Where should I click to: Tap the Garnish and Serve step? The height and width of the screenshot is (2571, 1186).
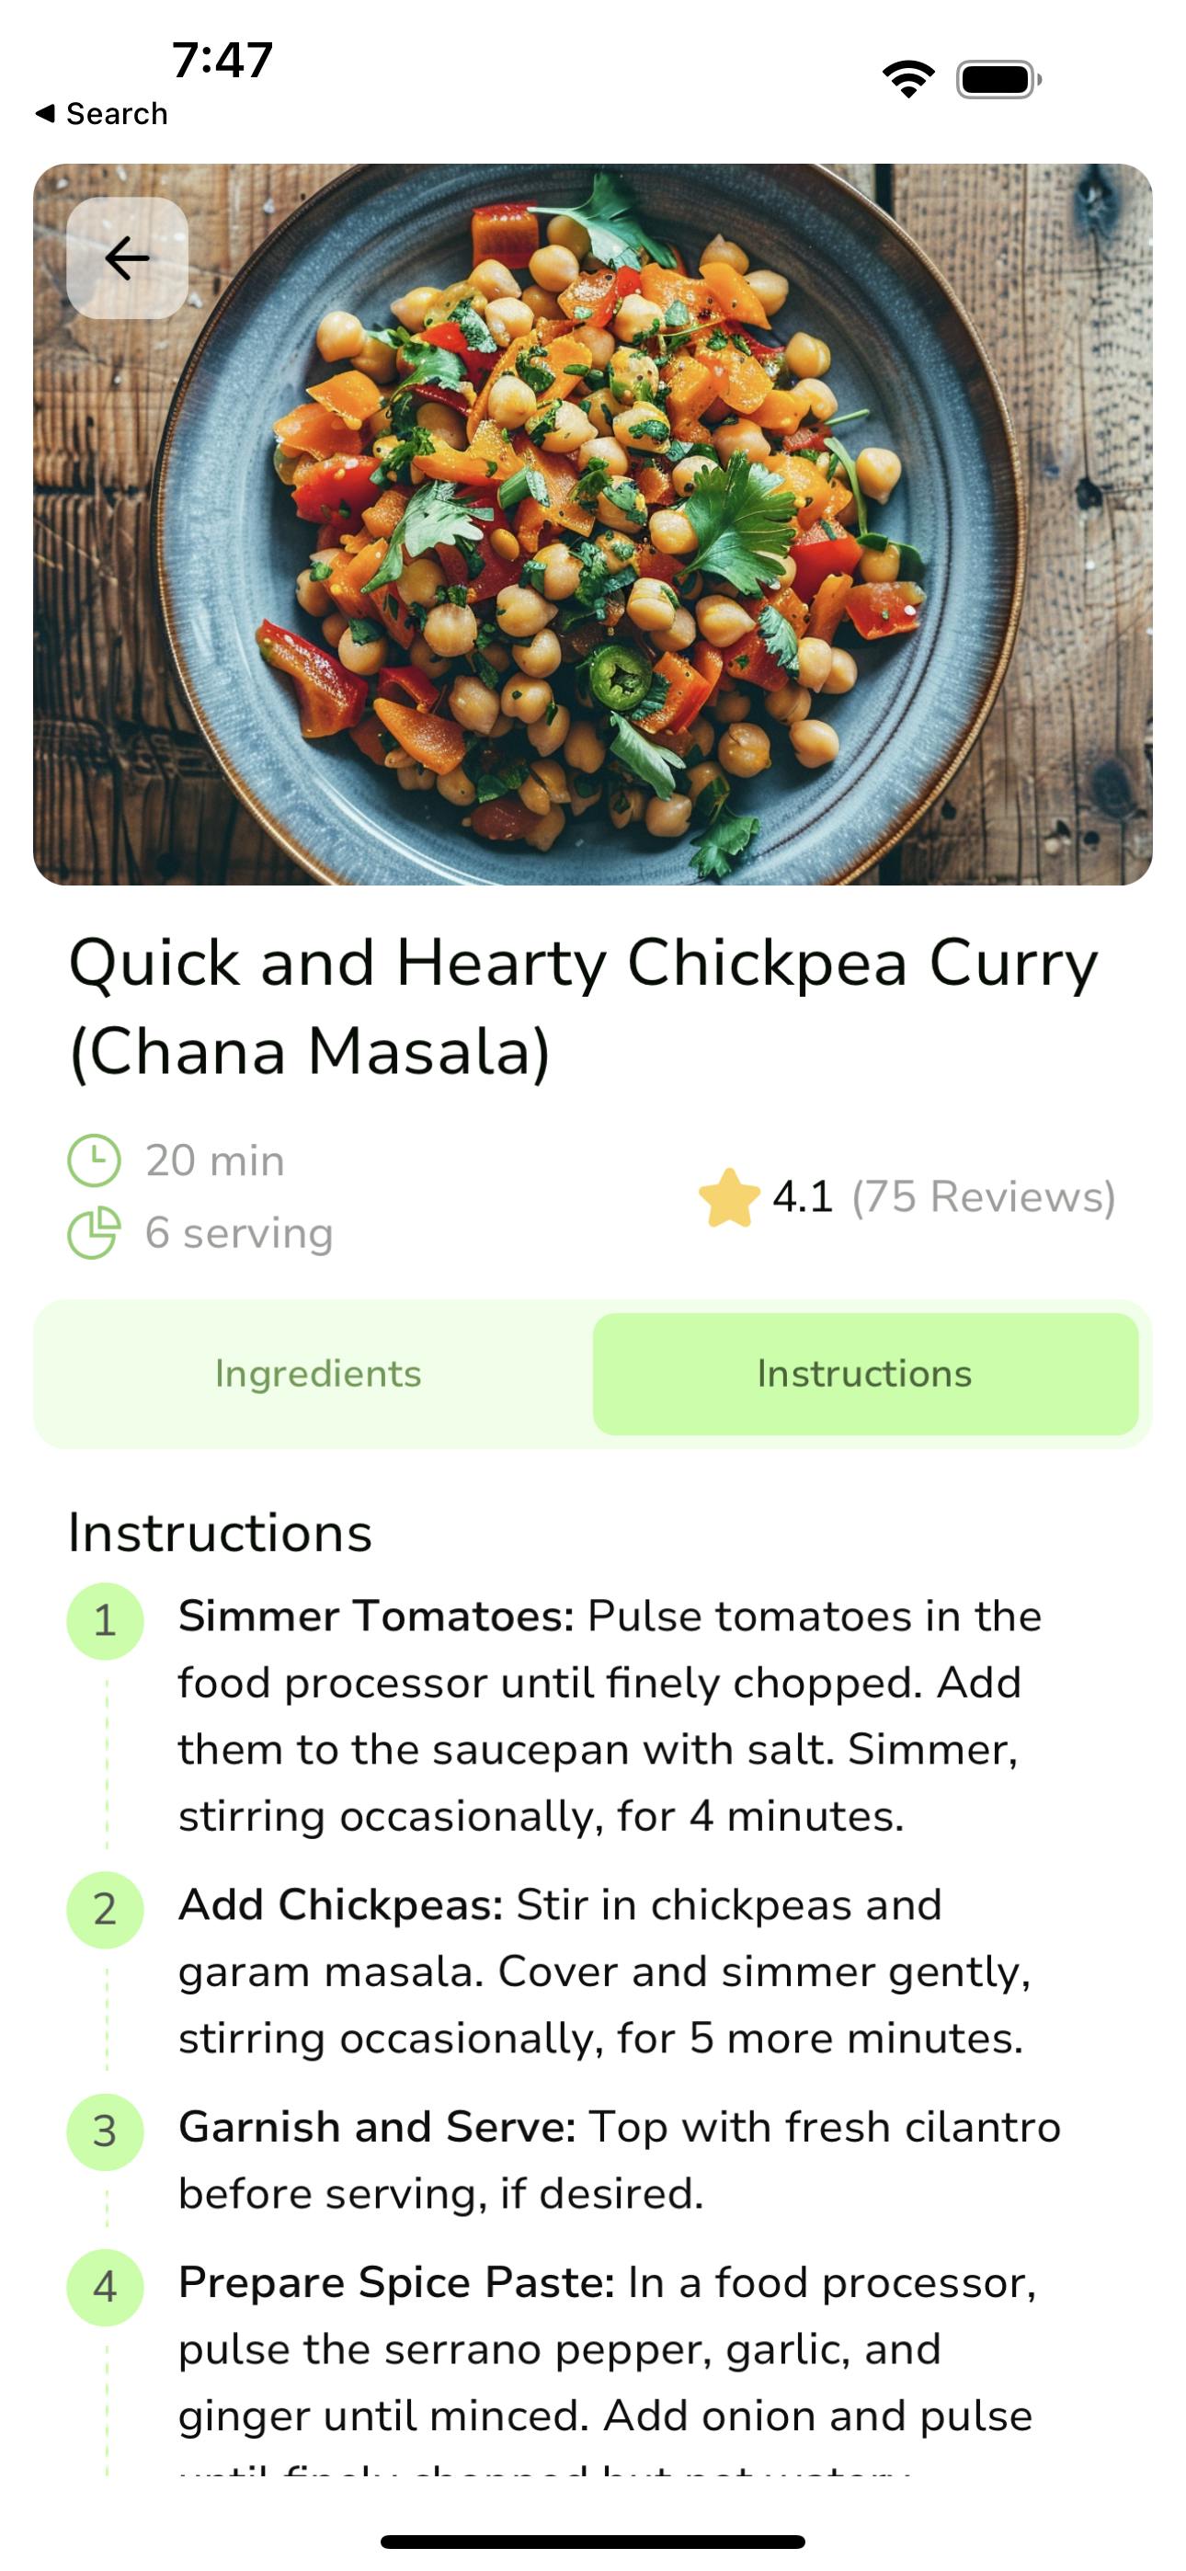[x=619, y=2160]
